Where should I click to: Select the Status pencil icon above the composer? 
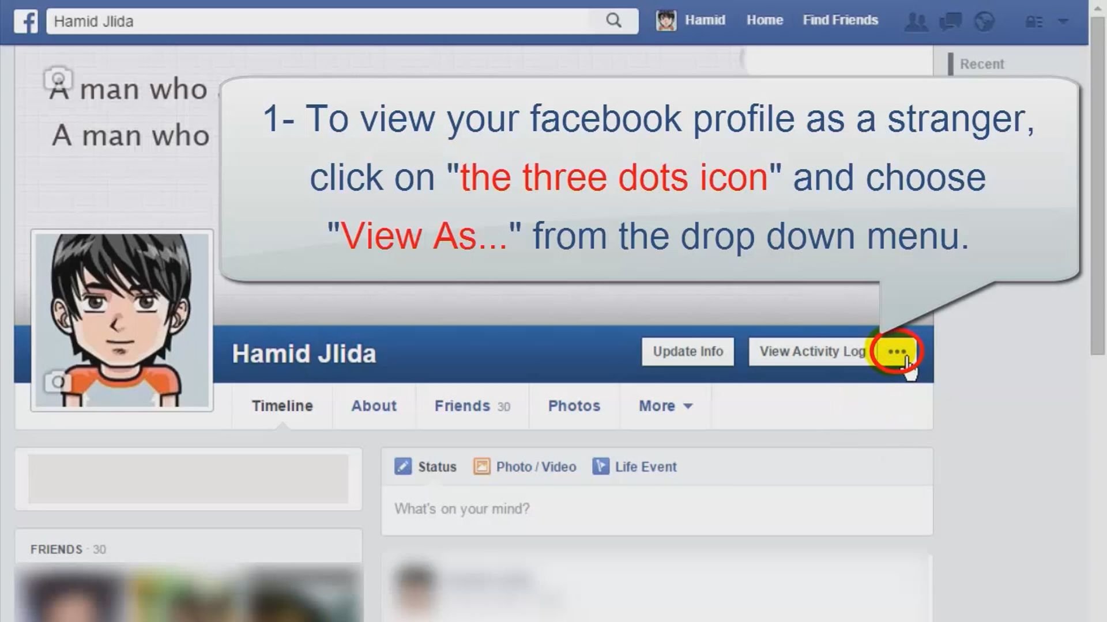click(x=402, y=466)
